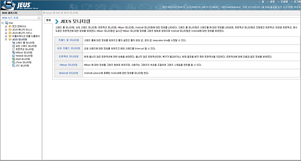Click the JEUS 매니저 리소스 folder icon
The image size is (301, 161).
point(10,30)
